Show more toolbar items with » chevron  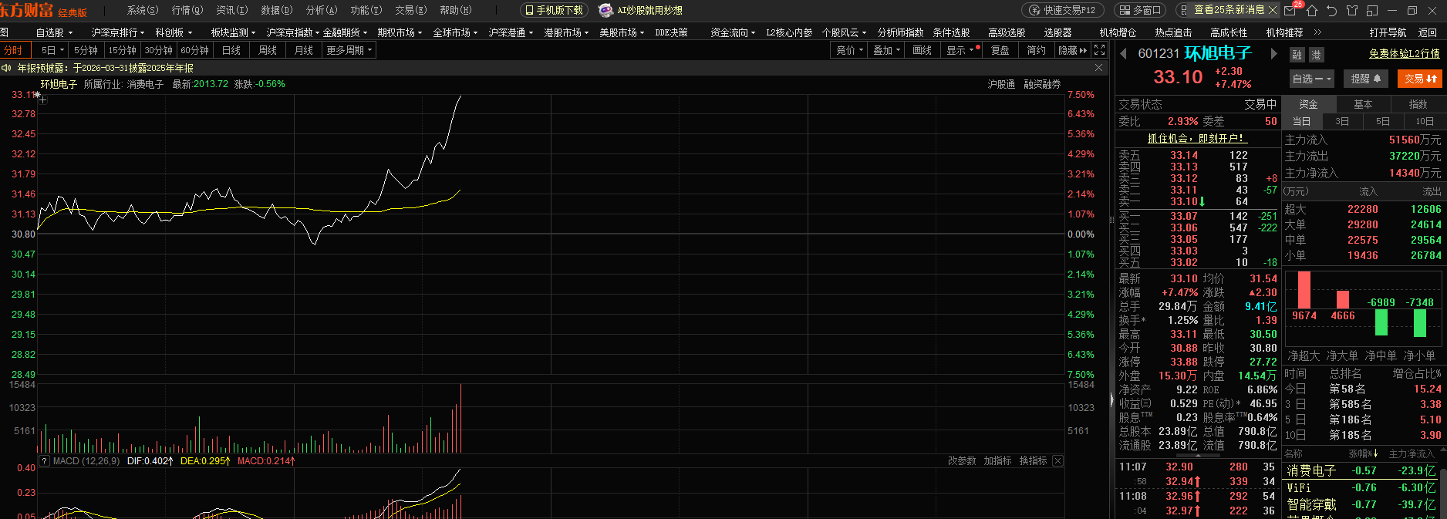click(1317, 32)
